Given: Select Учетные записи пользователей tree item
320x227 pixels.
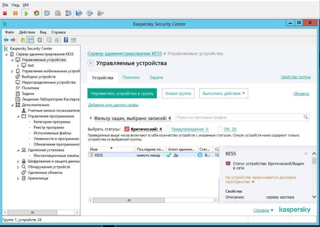Looking at the screenshot, I should click(53, 111).
